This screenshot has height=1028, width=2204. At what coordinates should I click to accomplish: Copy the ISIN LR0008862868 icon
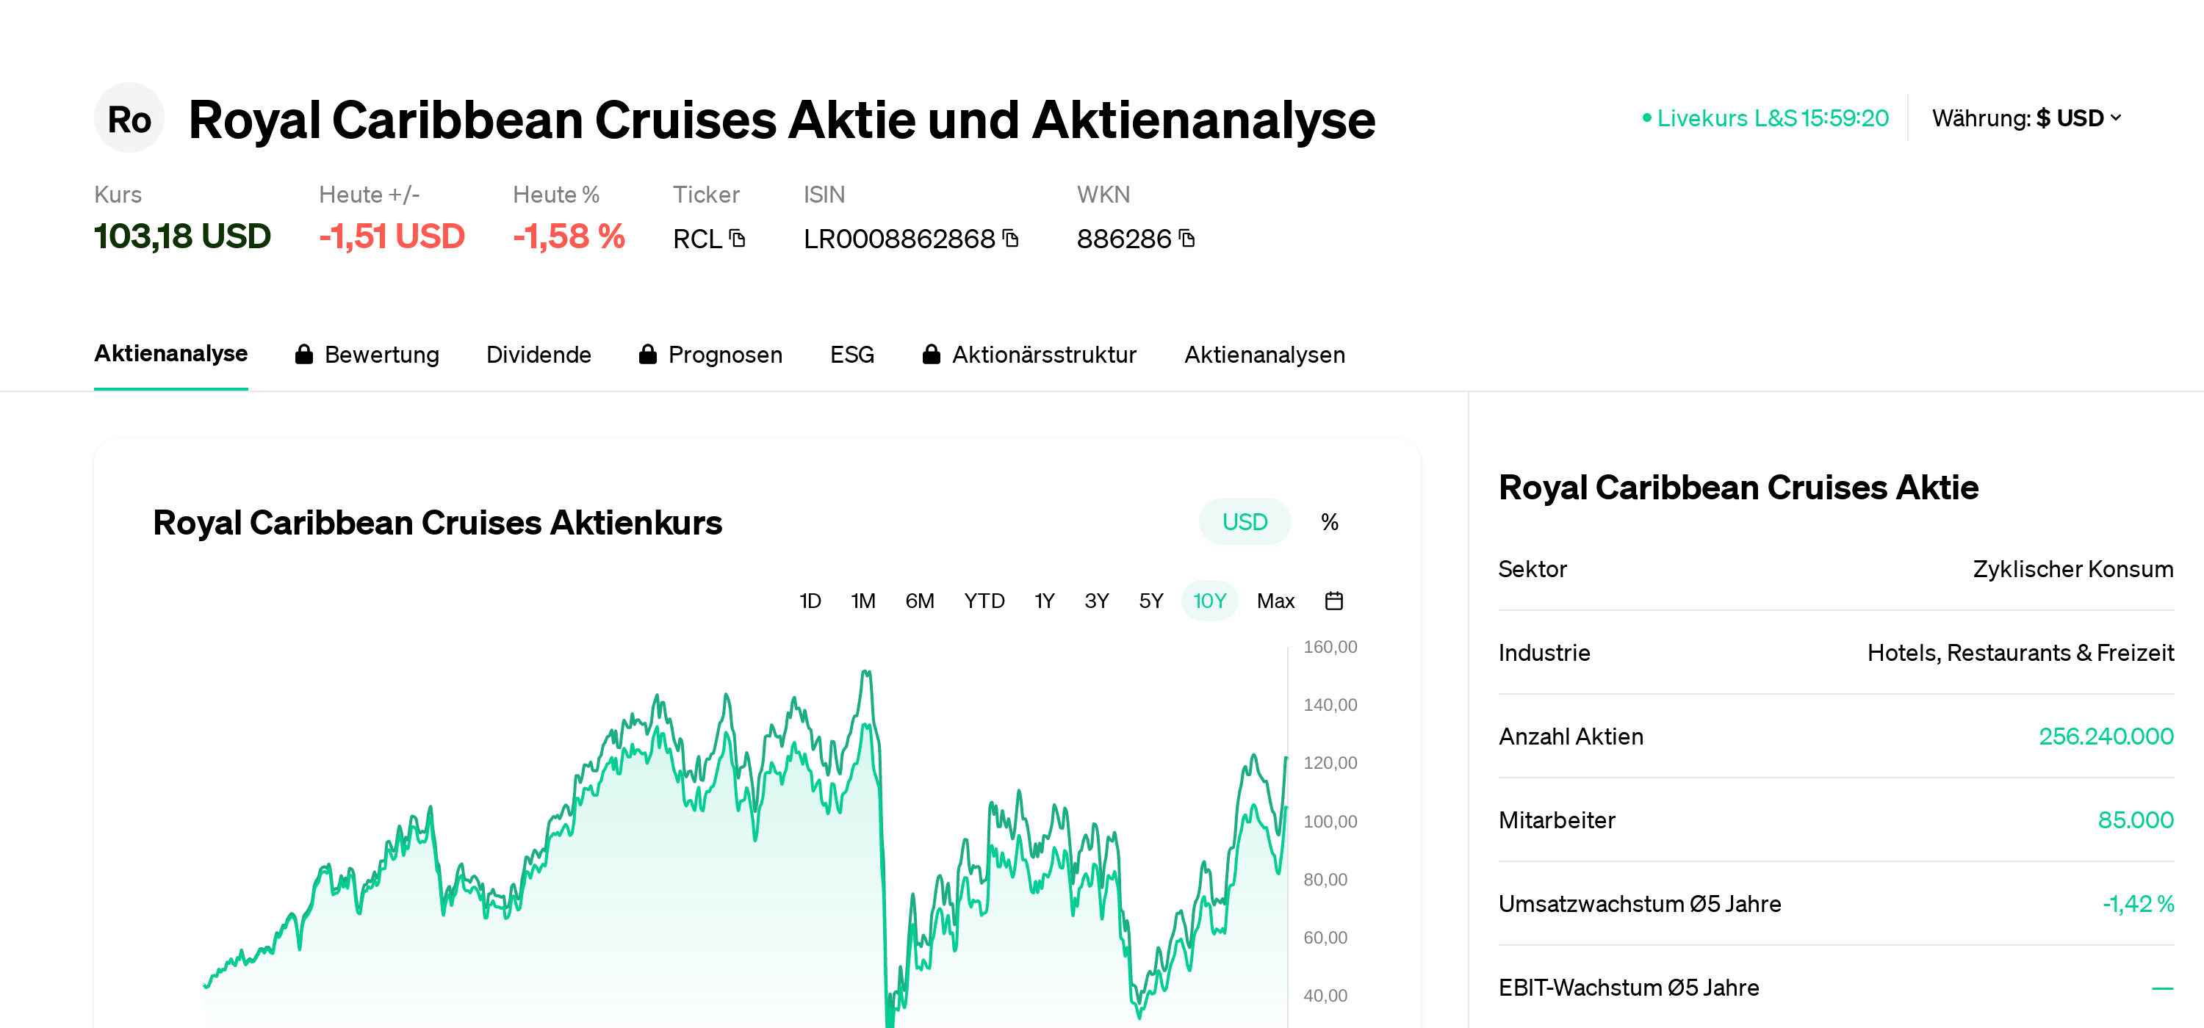1010,238
